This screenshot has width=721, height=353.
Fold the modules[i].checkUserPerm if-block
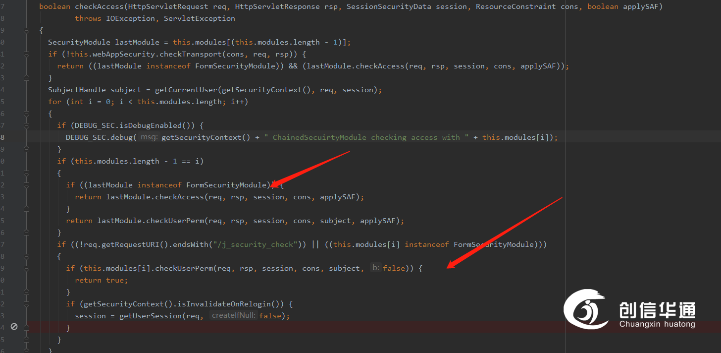27,268
